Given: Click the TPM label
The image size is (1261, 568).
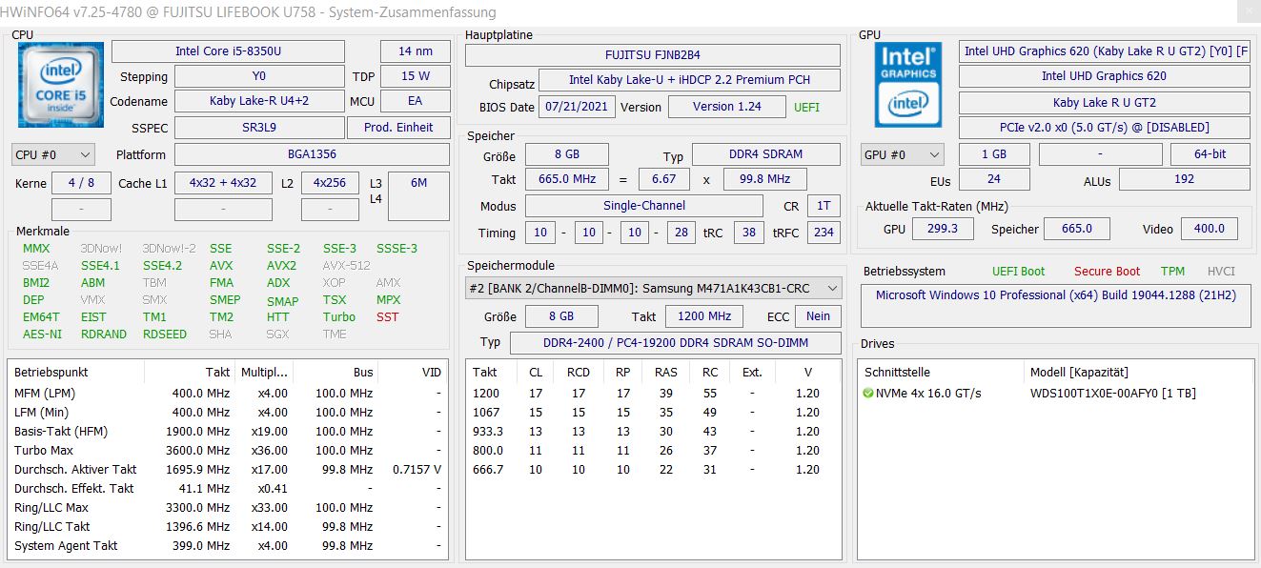Looking at the screenshot, I should pyautogui.click(x=1172, y=272).
